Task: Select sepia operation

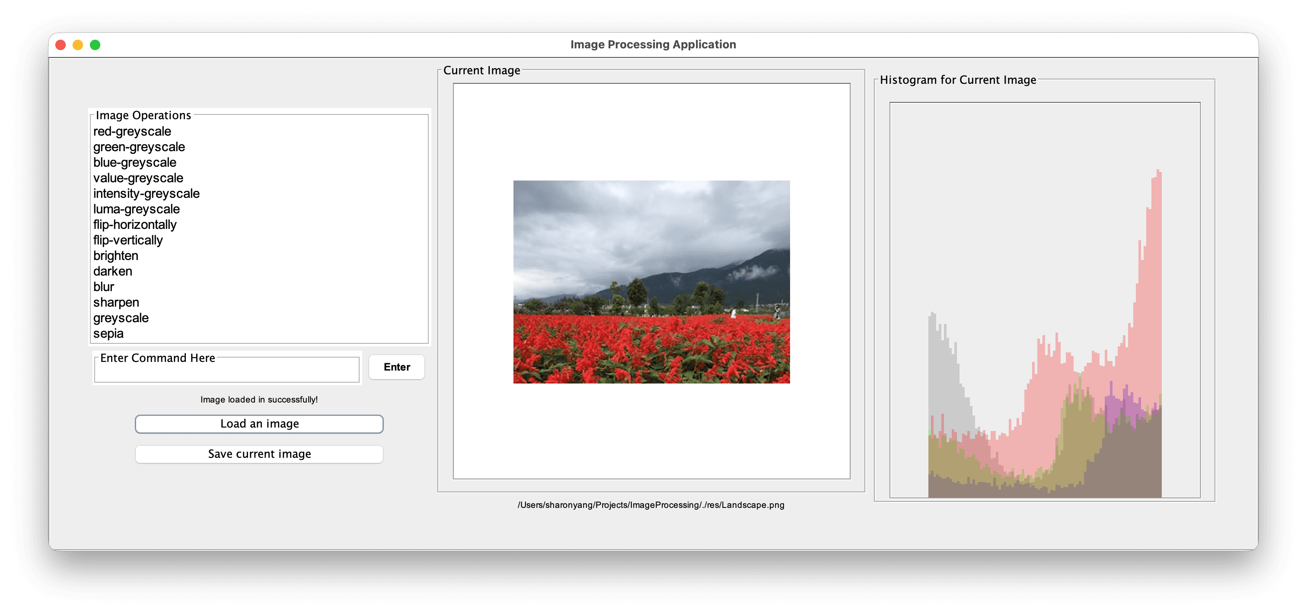Action: [x=259, y=333]
